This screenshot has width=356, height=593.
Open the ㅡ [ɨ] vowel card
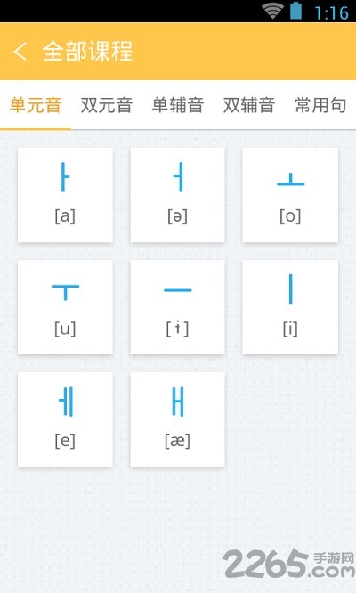[177, 307]
